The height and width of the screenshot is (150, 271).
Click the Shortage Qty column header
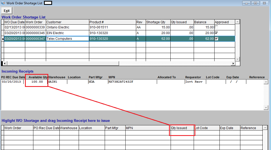[x=158, y=22]
